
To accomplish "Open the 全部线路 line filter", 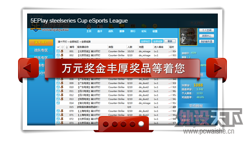I will pyautogui.click(x=158, y=41).
